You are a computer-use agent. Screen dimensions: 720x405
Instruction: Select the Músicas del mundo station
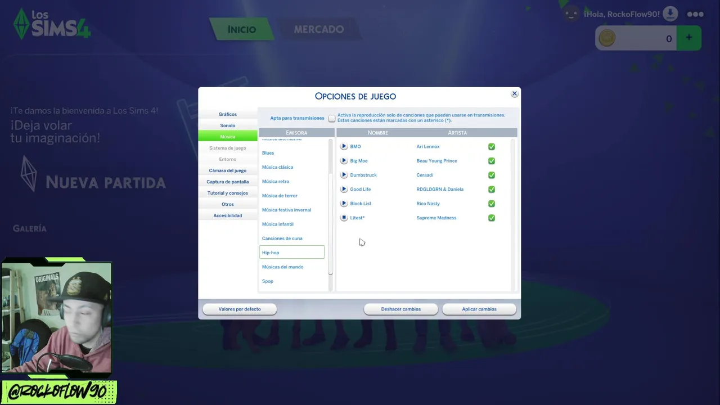click(x=292, y=267)
